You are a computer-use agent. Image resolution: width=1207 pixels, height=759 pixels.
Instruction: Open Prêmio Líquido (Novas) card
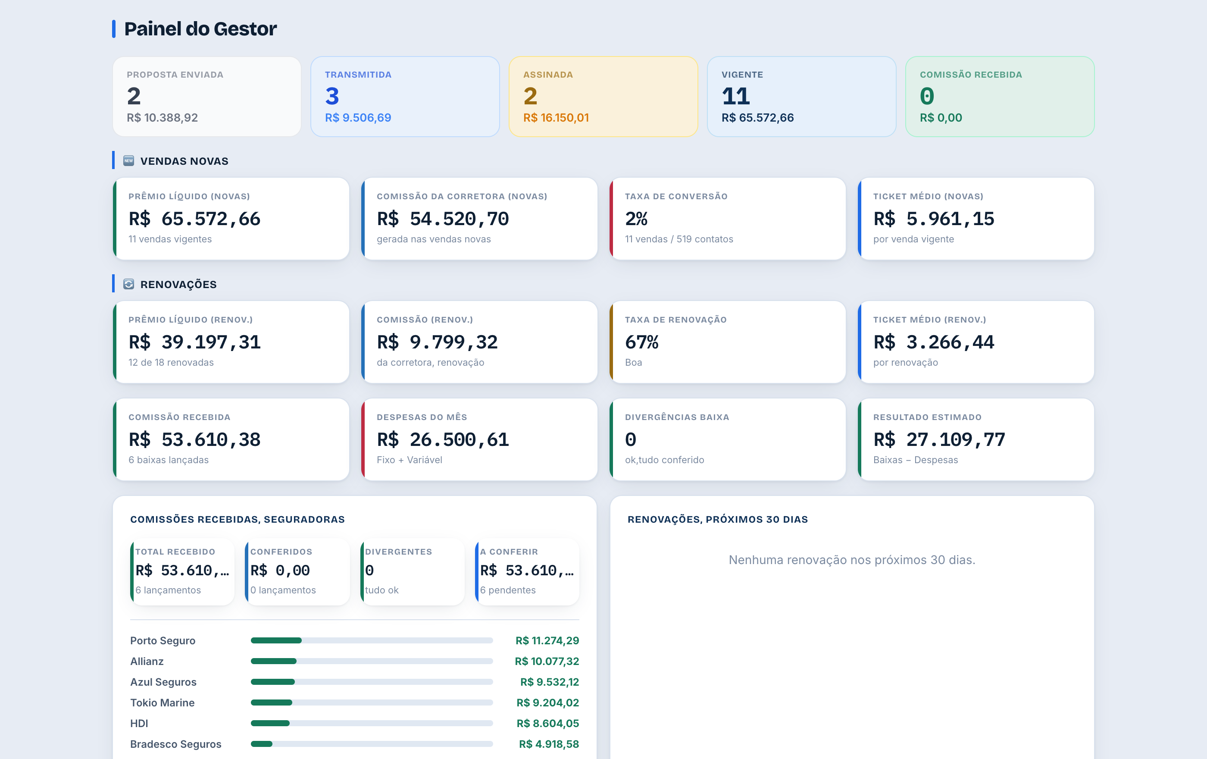click(231, 219)
